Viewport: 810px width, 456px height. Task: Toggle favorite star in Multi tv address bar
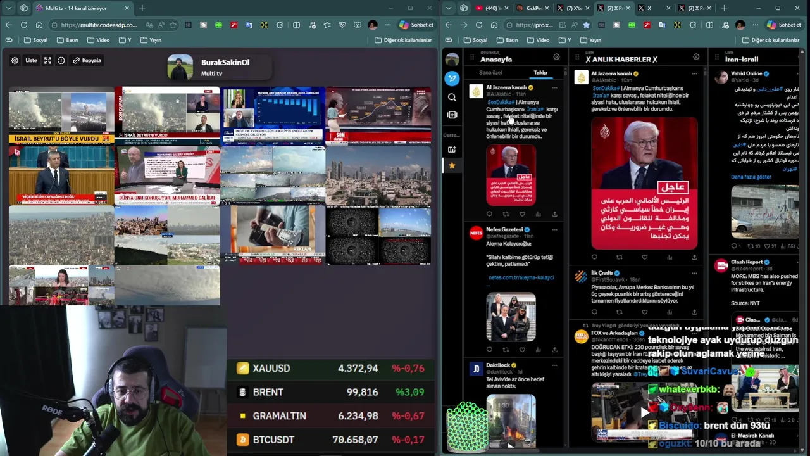click(x=173, y=25)
